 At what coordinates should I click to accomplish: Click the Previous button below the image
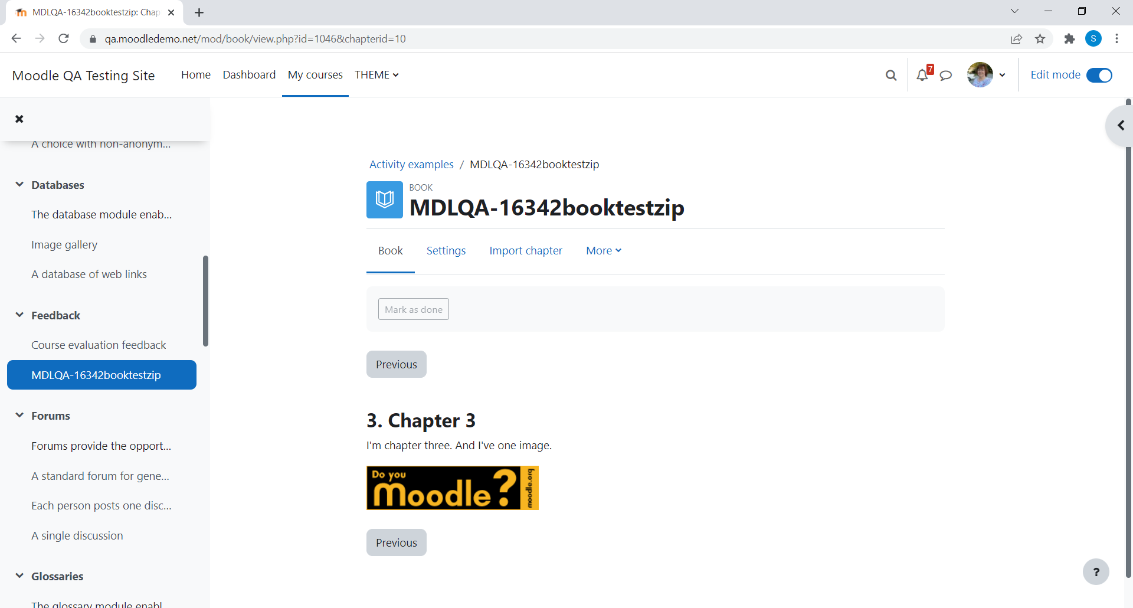pyautogui.click(x=397, y=542)
